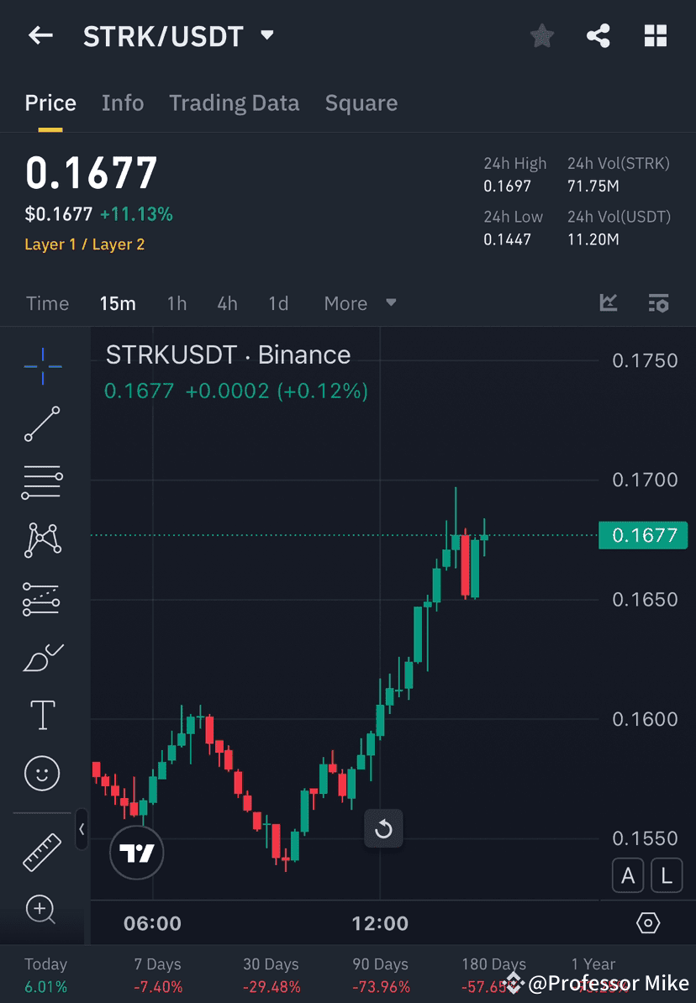
Task: Toggle auto scale with the A button
Action: (x=627, y=875)
